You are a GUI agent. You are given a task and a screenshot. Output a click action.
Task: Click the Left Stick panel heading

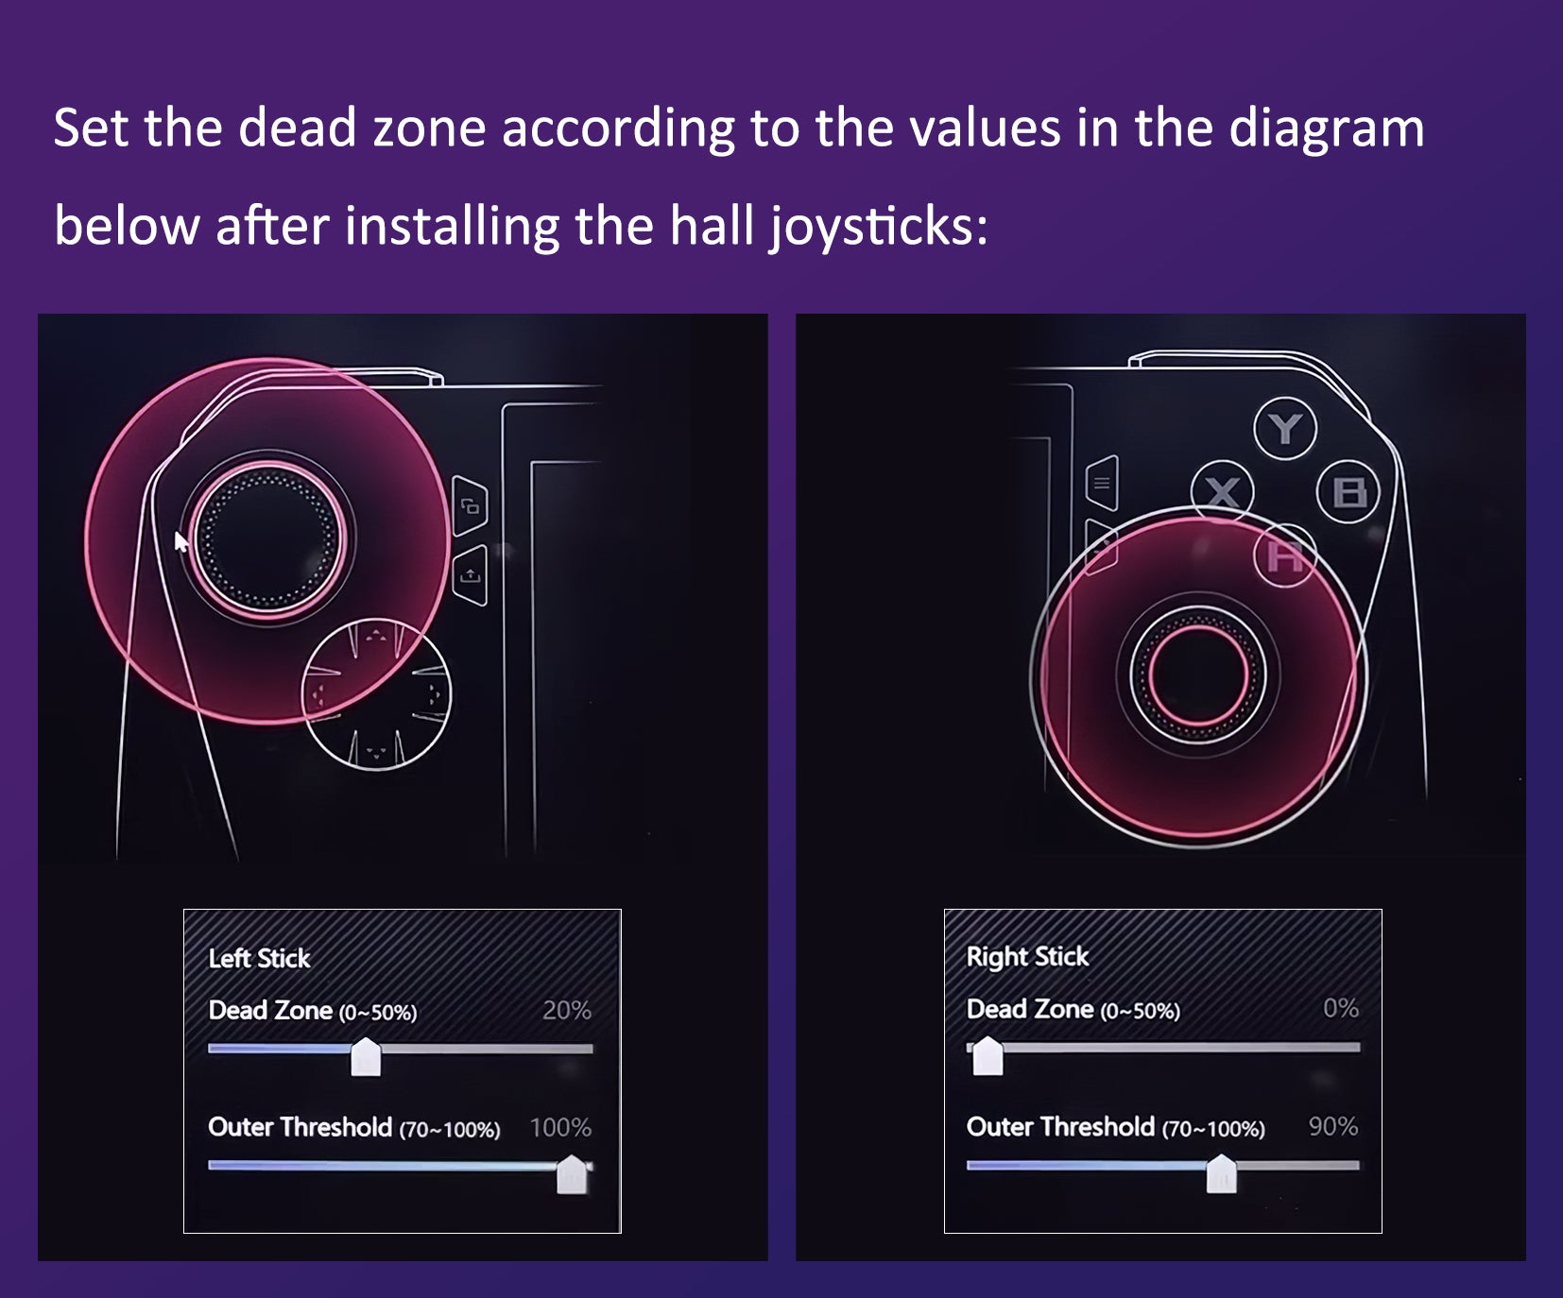tap(259, 958)
